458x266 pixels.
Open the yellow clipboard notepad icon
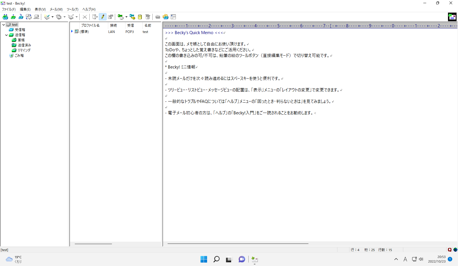[140, 17]
